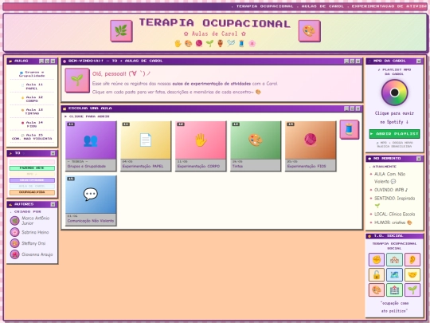Click the pink flower emoji in the header row
This screenshot has height=323, width=430.
(x=252, y=43)
